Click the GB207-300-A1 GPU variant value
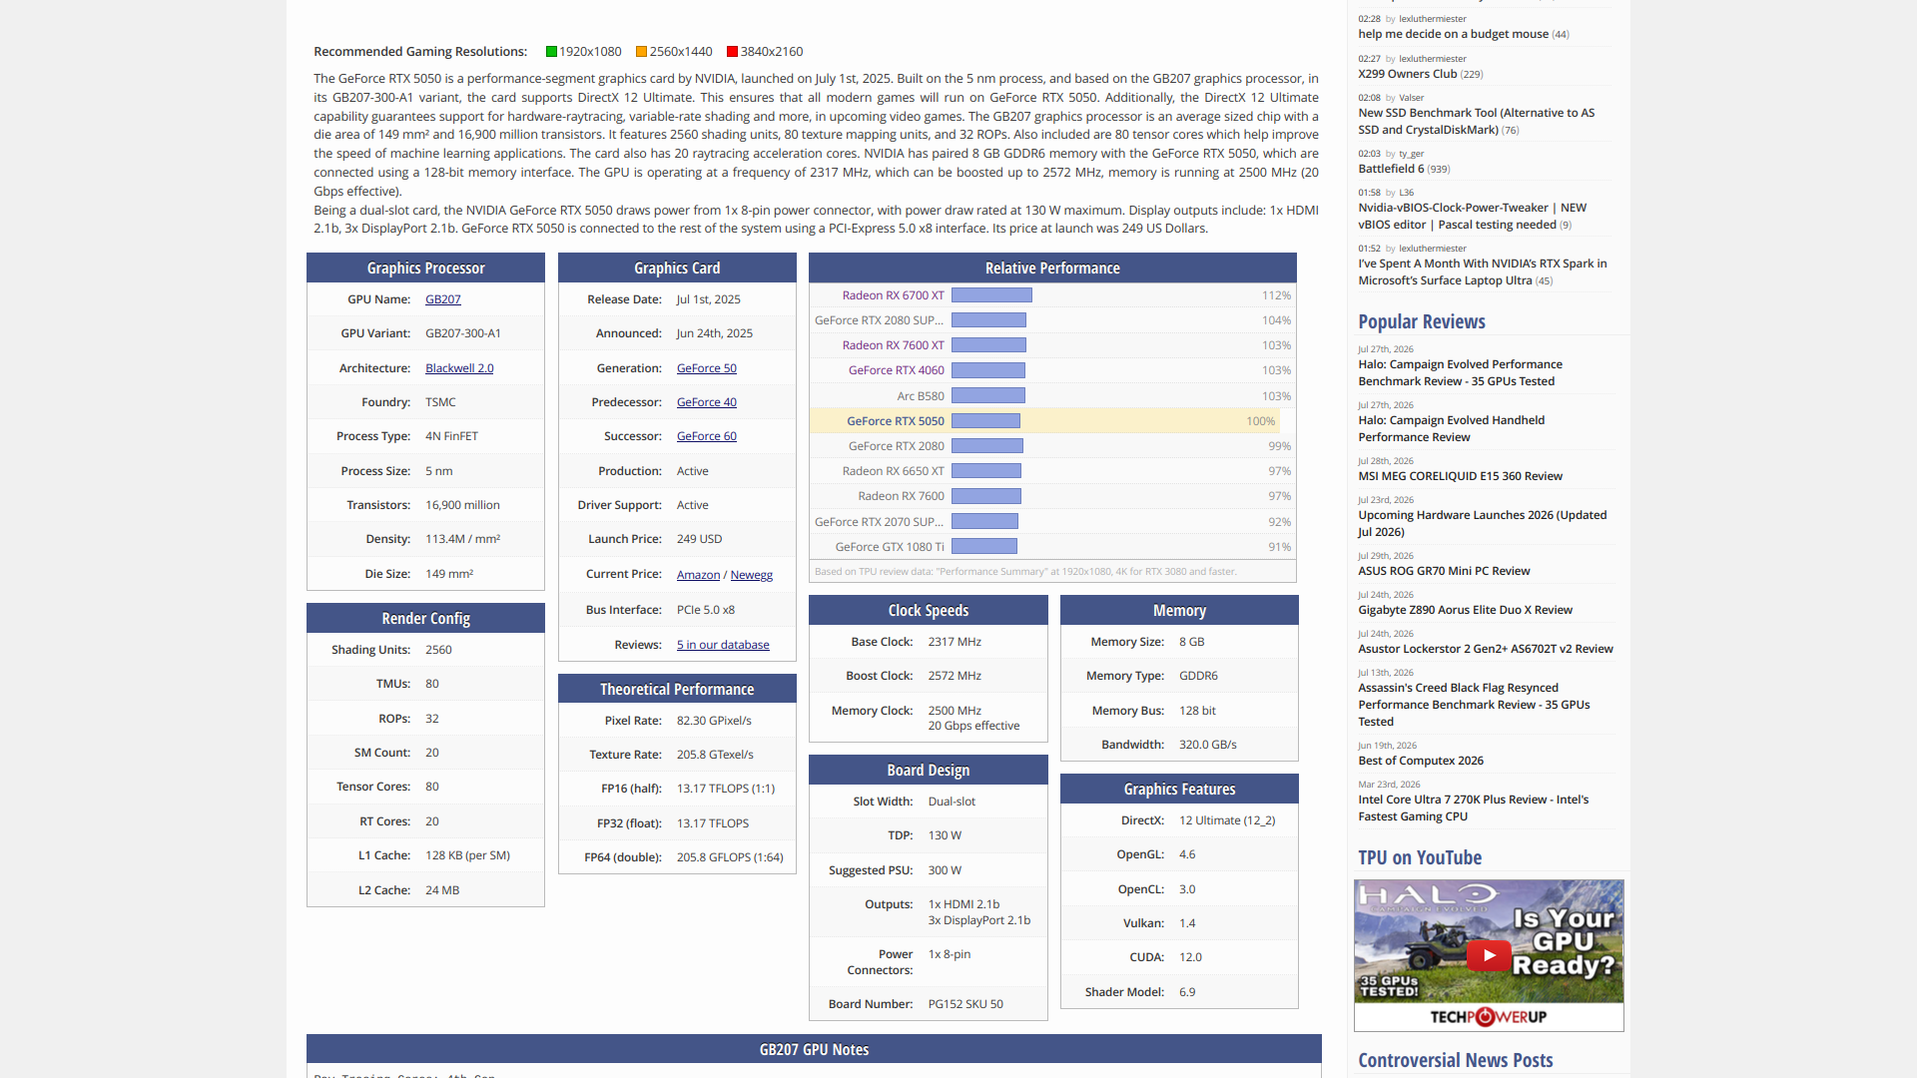Image resolution: width=1917 pixels, height=1078 pixels. [x=463, y=333]
